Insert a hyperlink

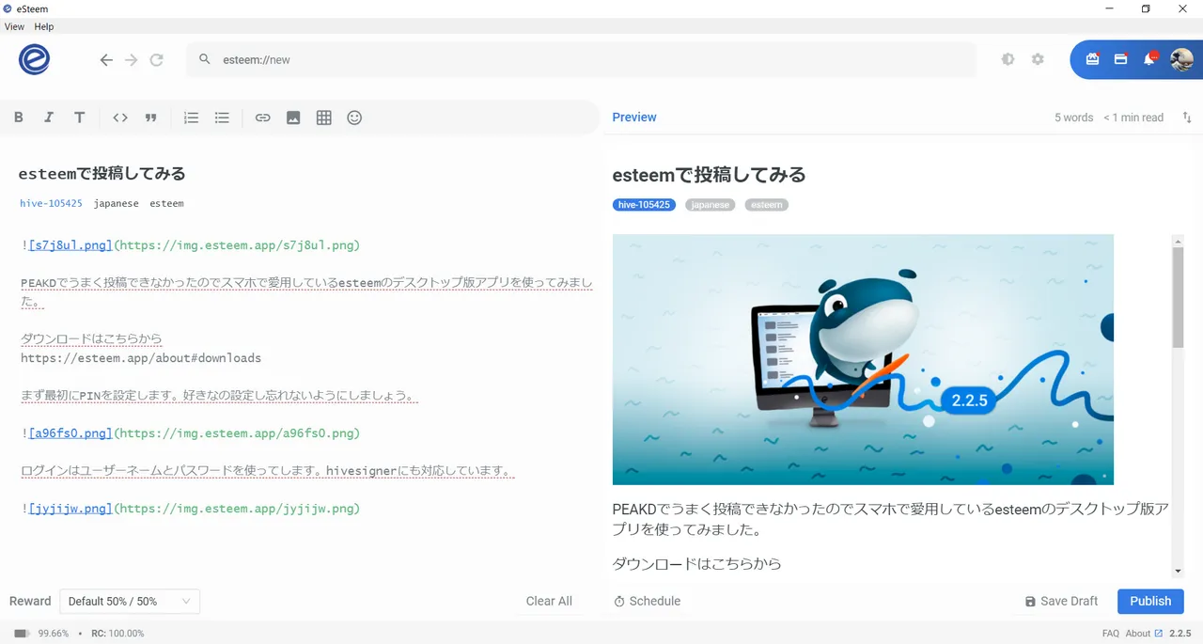(x=263, y=118)
